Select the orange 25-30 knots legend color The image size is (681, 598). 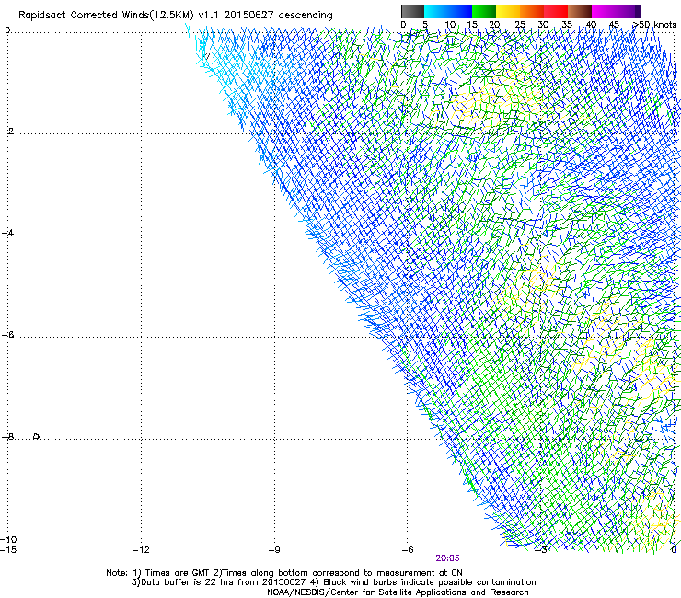point(532,11)
